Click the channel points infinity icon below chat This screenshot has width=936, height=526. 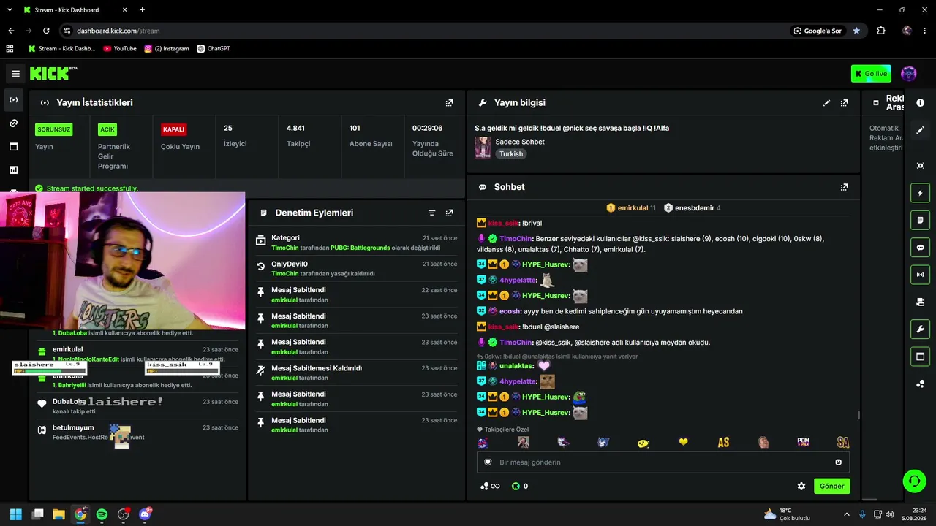(x=490, y=486)
